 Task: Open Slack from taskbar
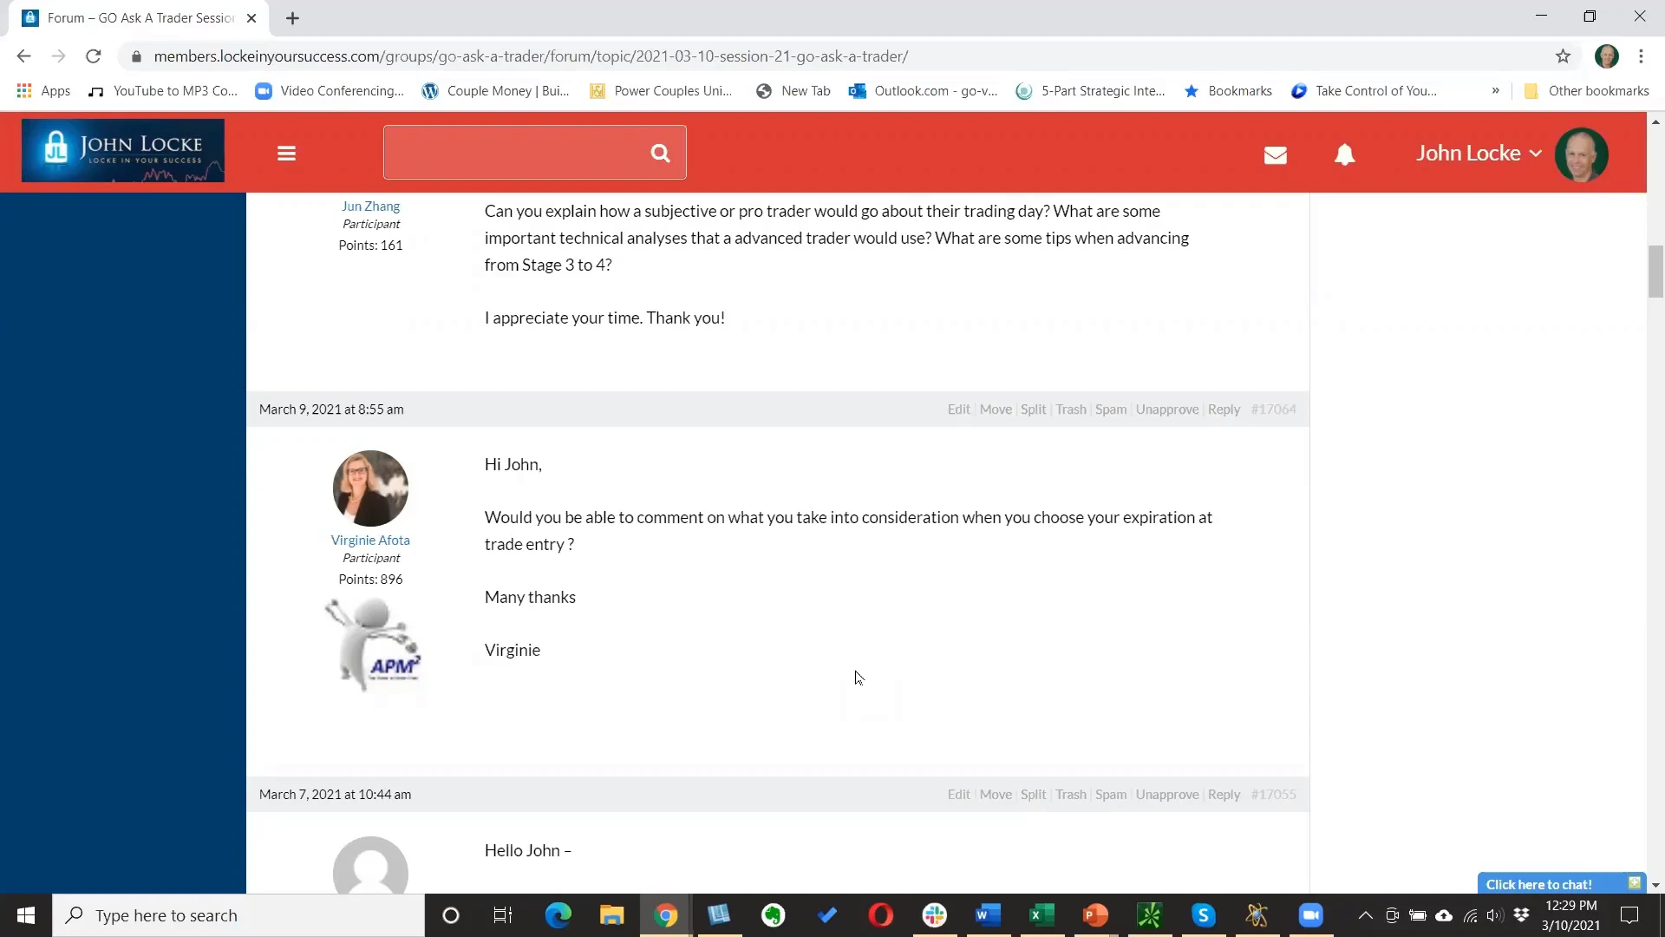934,915
